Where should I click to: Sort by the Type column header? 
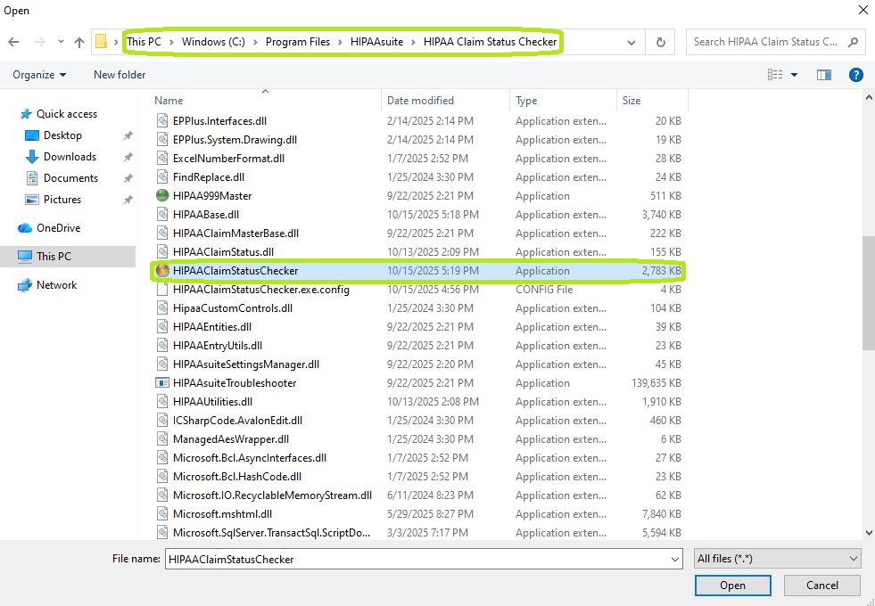(526, 101)
